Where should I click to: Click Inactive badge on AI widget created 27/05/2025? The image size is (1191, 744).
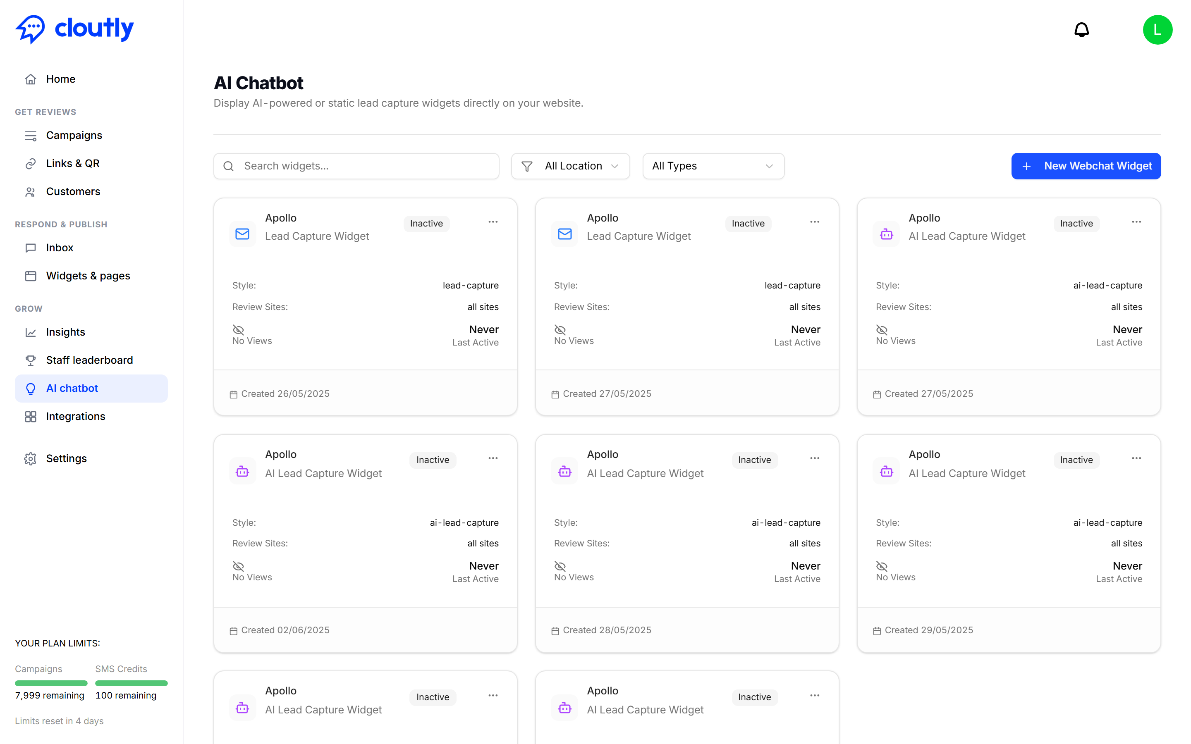pyautogui.click(x=1076, y=223)
